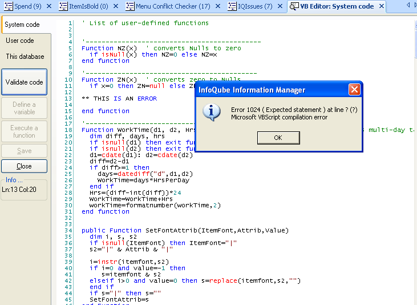Select System code in side panel
Image resolution: width=417 pixels, height=305 pixels.
(x=26, y=25)
